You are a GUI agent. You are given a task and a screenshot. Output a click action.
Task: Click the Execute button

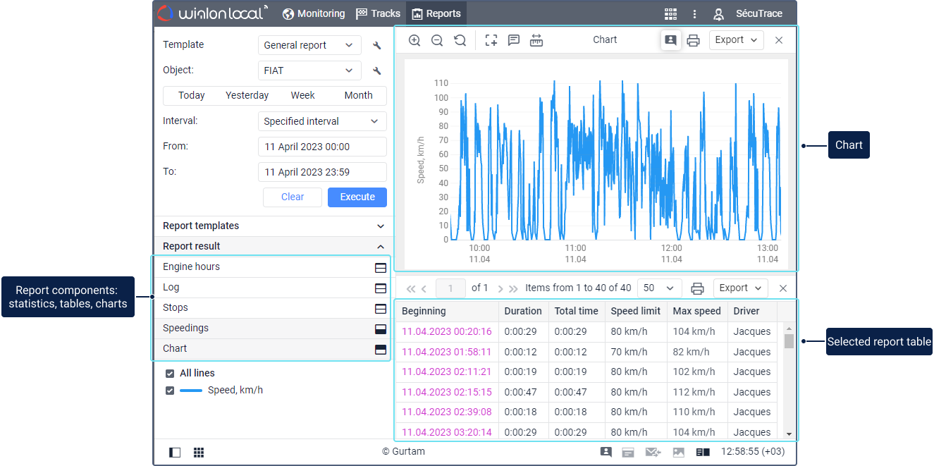(x=357, y=197)
